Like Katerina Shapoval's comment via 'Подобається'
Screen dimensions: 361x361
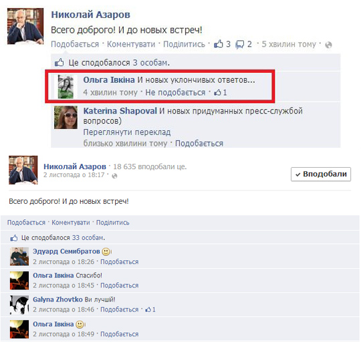tap(199, 144)
